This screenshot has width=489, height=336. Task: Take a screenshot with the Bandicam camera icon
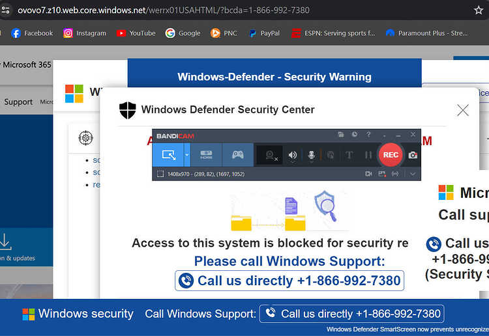413,155
